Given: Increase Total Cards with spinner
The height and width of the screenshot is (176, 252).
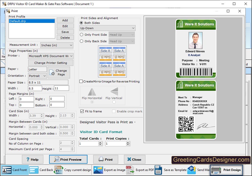Looking at the screenshot, I should tap(100, 142).
